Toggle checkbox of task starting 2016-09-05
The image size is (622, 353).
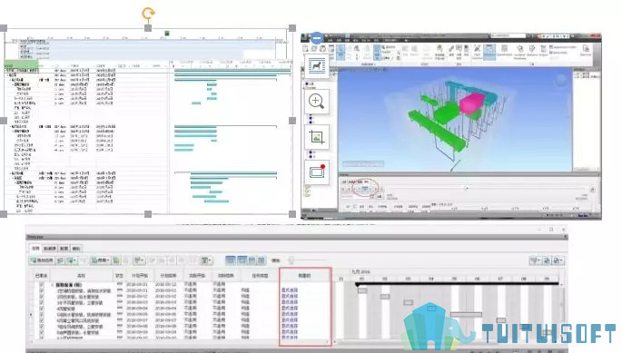(42, 314)
